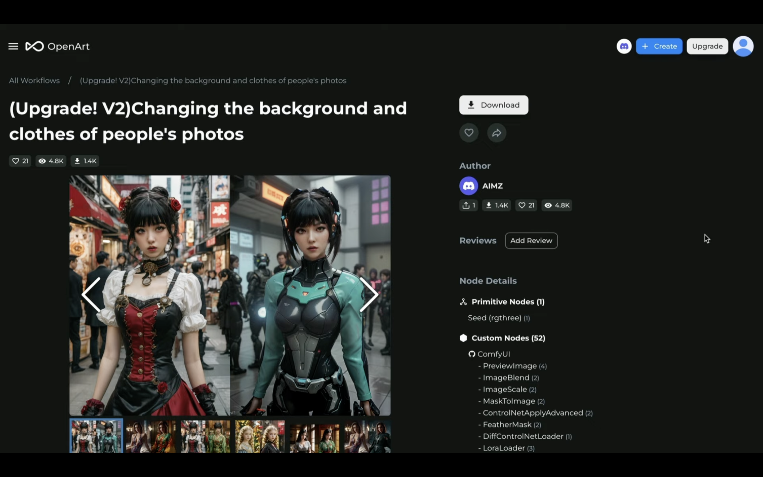Click the workflow title breadcrumb link
The width and height of the screenshot is (763, 477).
pyautogui.click(x=213, y=81)
